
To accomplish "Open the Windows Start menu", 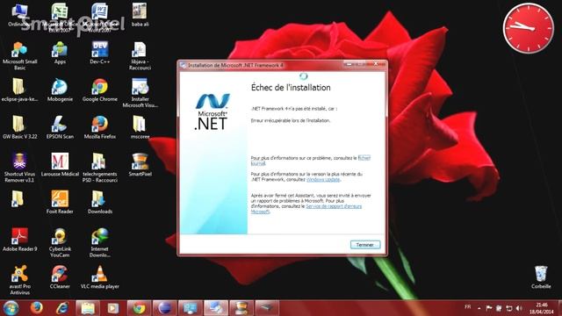I will (x=11, y=308).
